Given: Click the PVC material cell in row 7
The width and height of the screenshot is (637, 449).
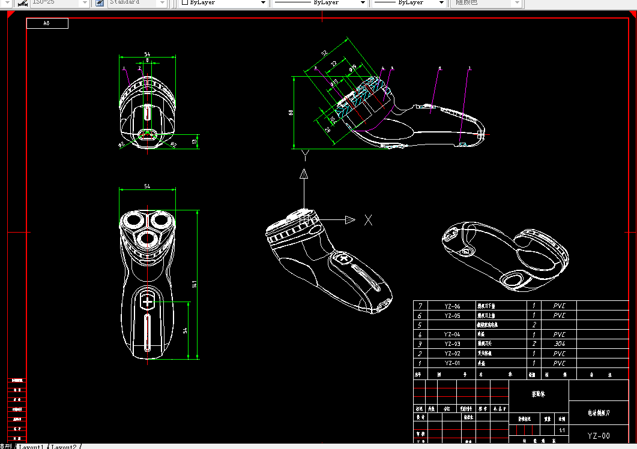Looking at the screenshot, I should 560,306.
